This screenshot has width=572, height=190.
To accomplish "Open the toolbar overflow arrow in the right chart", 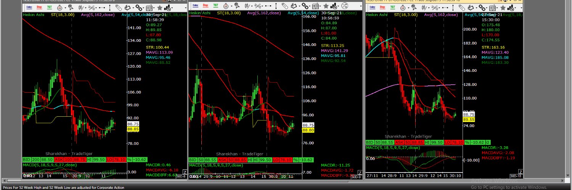I will 521,8.
